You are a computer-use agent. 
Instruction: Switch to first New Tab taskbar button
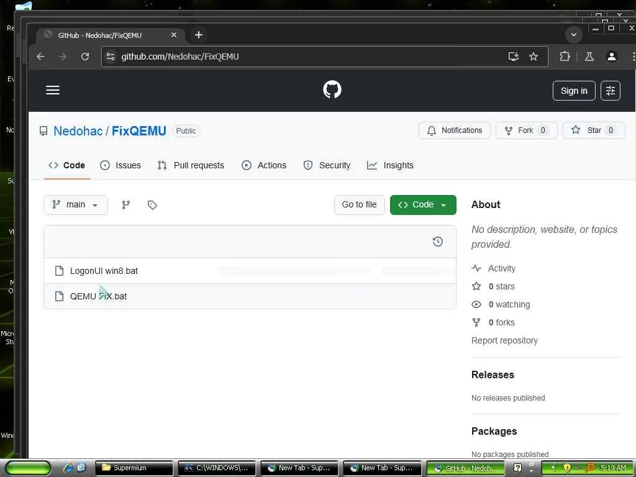pyautogui.click(x=299, y=468)
